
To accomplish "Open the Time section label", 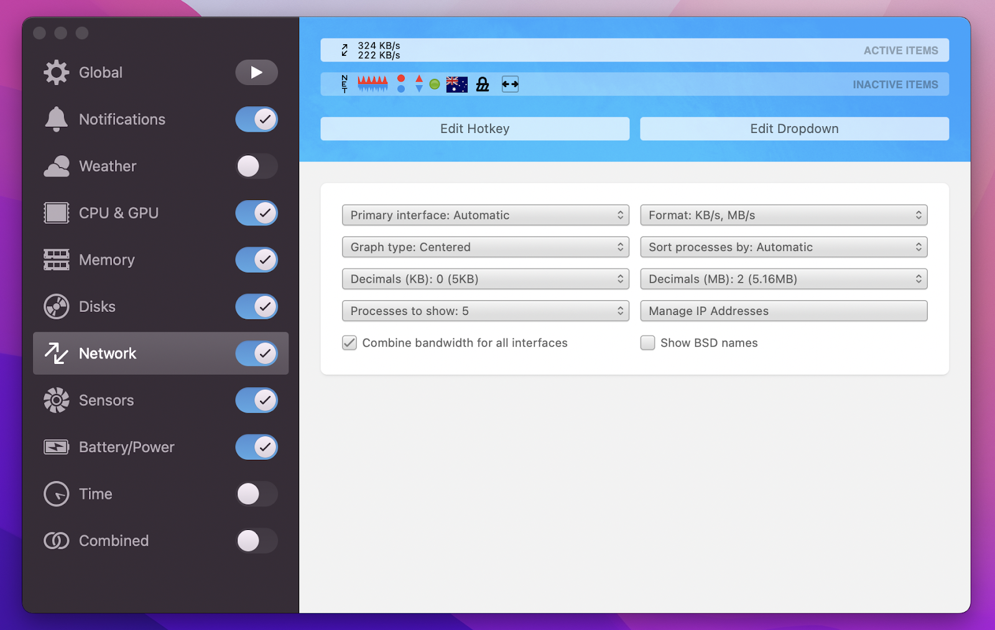I will [96, 494].
